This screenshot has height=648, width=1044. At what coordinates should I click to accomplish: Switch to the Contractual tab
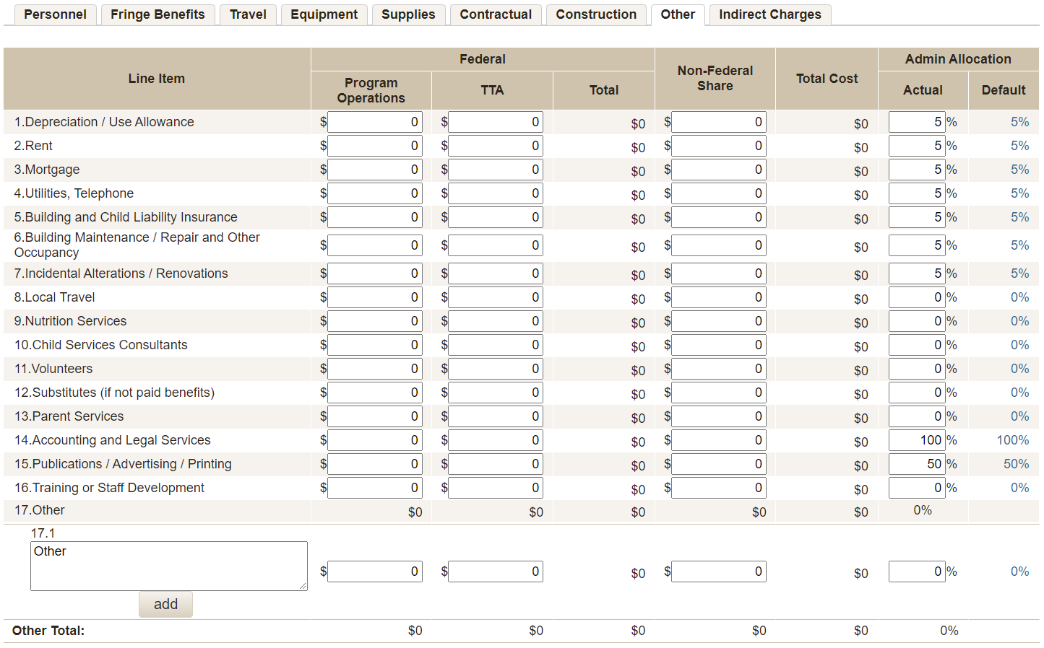[496, 14]
